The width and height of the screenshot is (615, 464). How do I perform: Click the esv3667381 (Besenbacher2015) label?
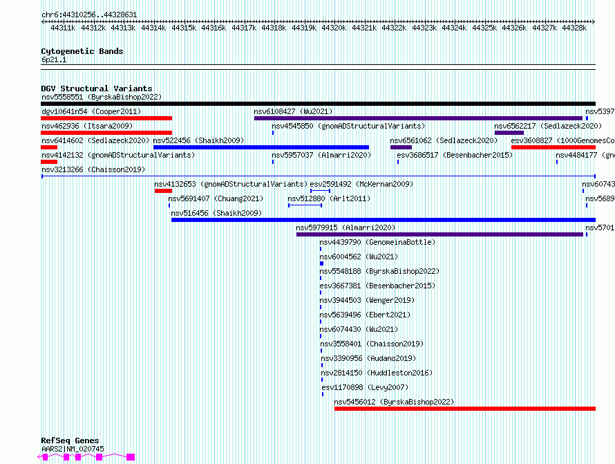coord(377,286)
